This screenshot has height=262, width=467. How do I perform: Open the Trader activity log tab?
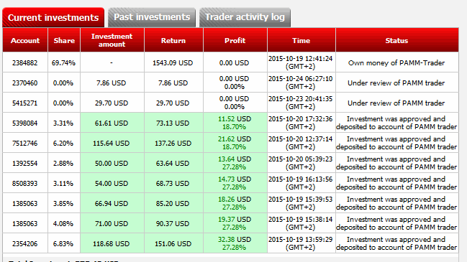pyautogui.click(x=245, y=17)
